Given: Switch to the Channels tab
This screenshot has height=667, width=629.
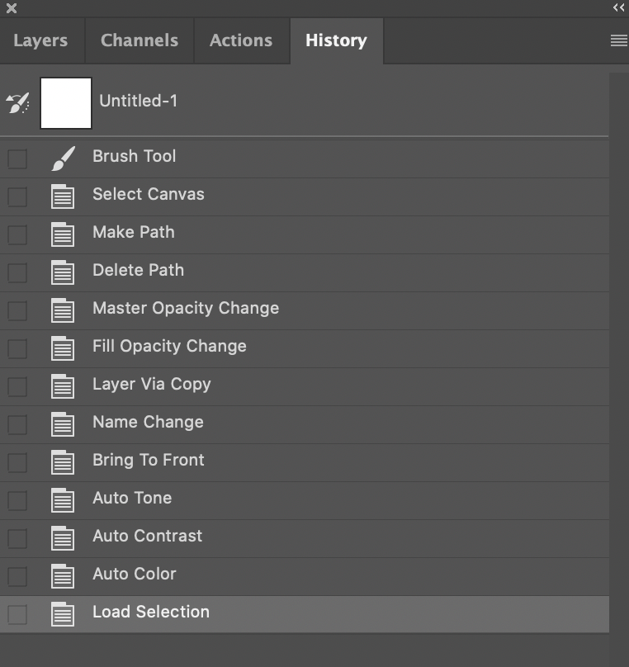Looking at the screenshot, I should point(139,39).
